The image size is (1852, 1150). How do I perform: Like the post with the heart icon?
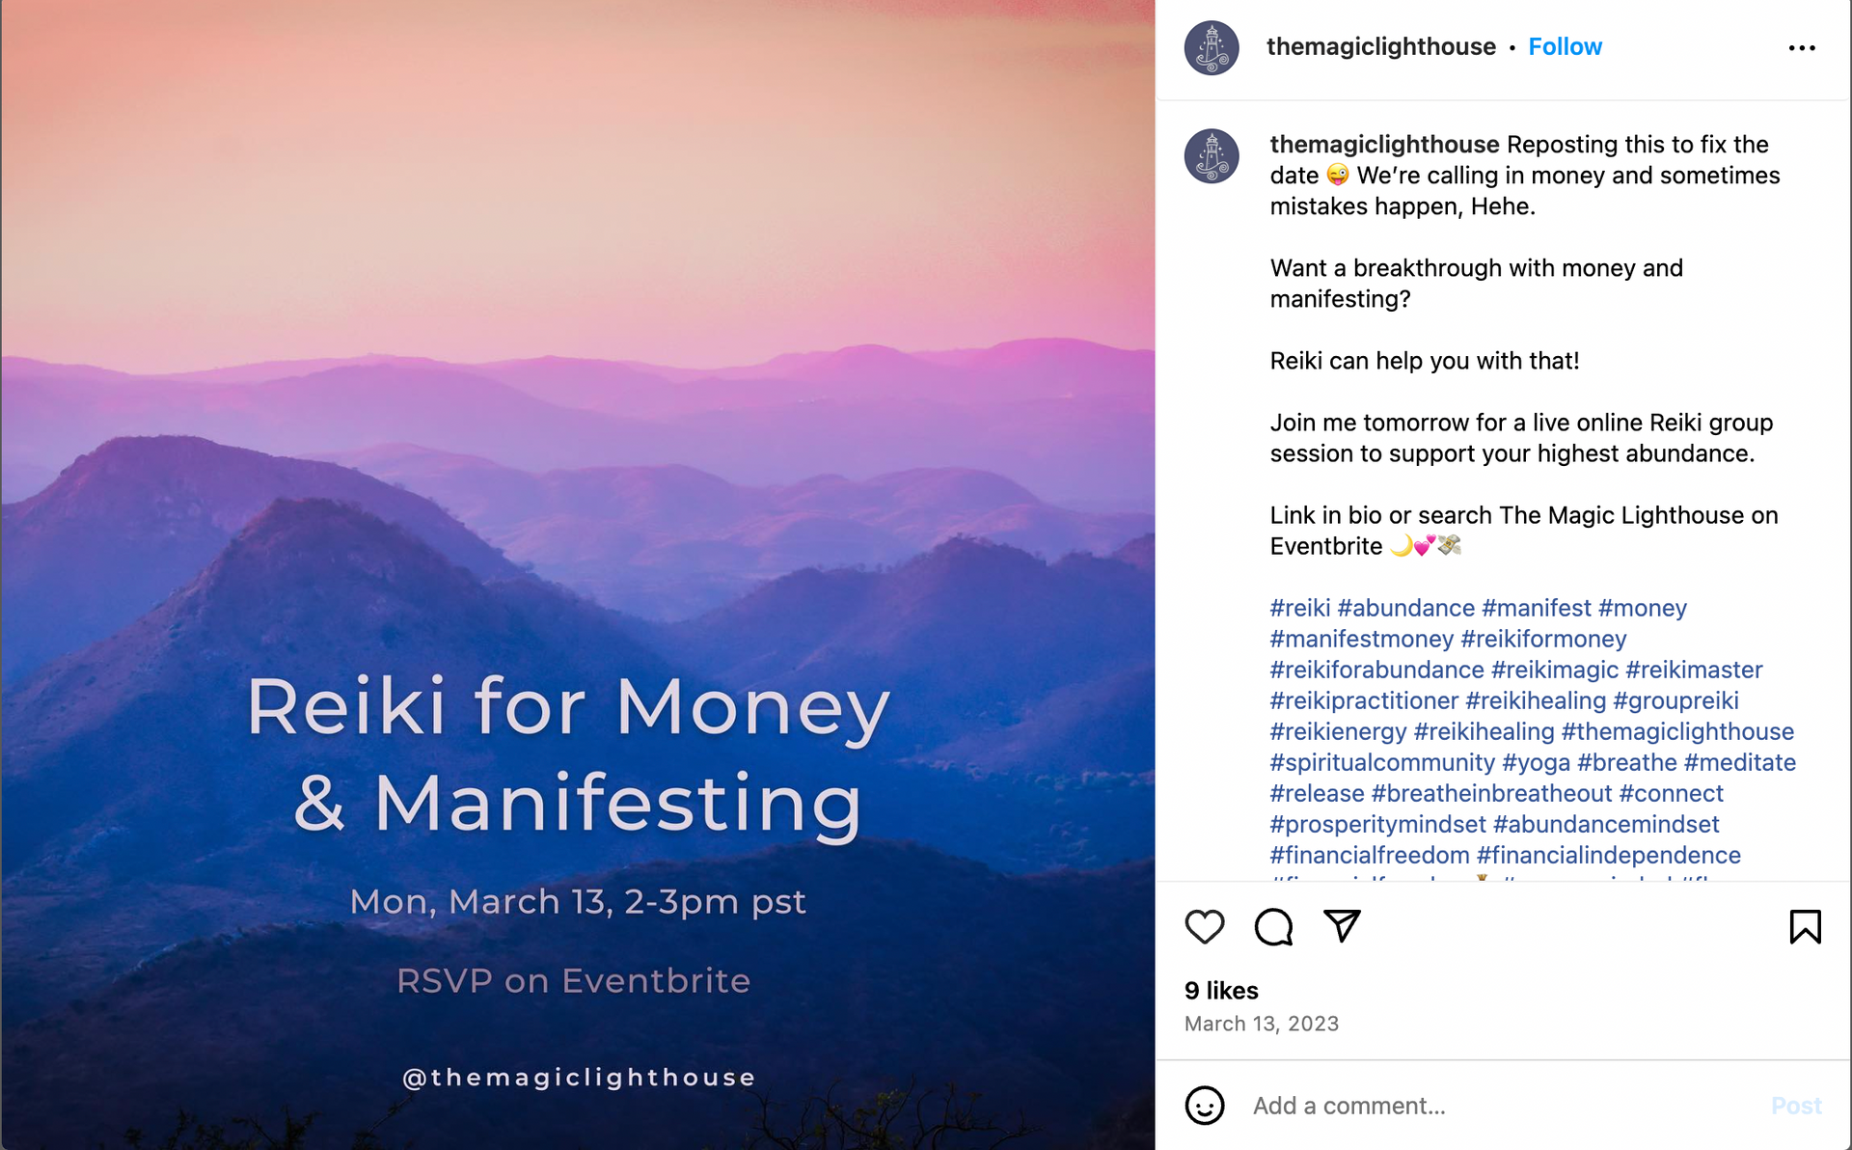1204,927
